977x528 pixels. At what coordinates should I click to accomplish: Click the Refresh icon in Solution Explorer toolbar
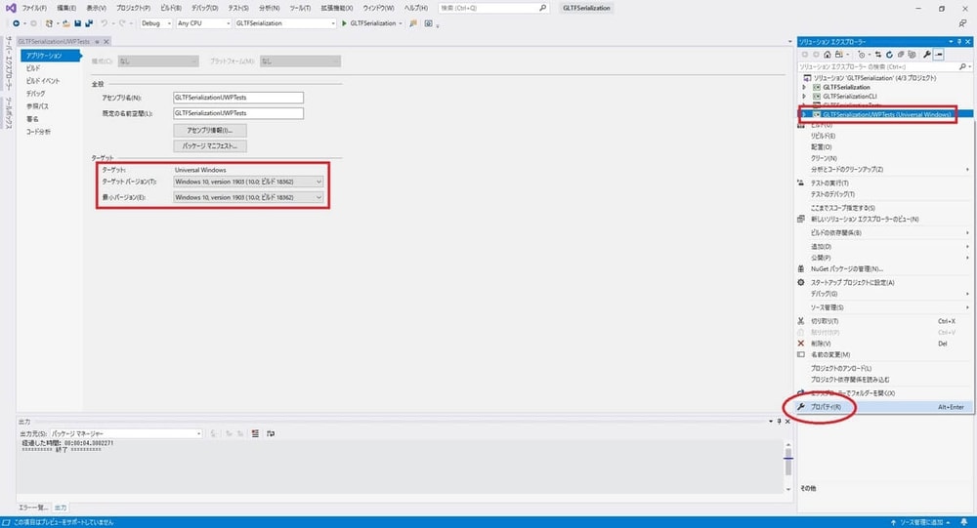(889, 55)
